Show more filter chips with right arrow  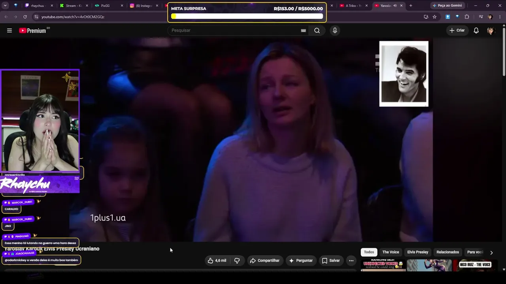491,252
